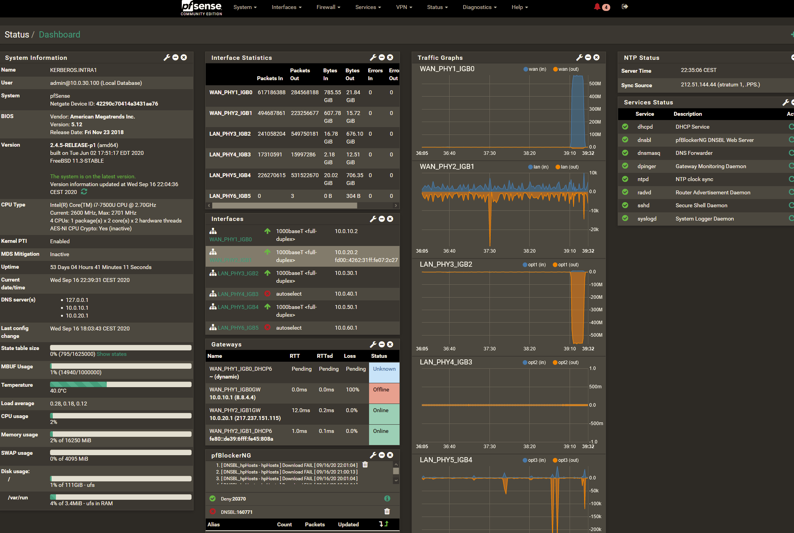This screenshot has width=794, height=533.
Task: Clear pfBlockerNG DNSBL packets trash icon
Action: click(387, 511)
